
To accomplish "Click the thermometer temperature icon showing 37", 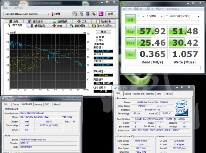I will 52,14.
